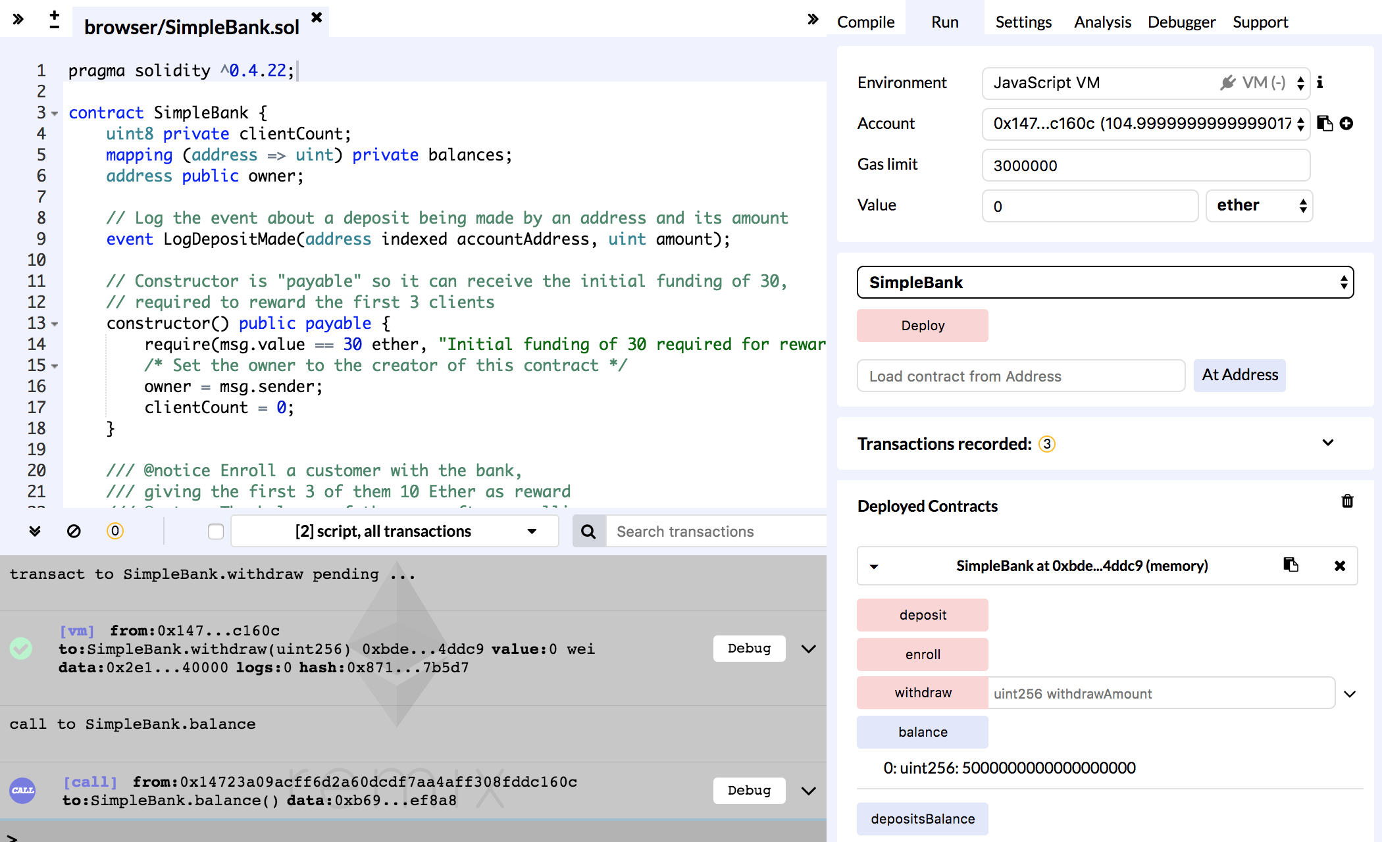Image resolution: width=1382 pixels, height=842 pixels.
Task: Expand the Transactions recorded section
Action: click(1328, 443)
